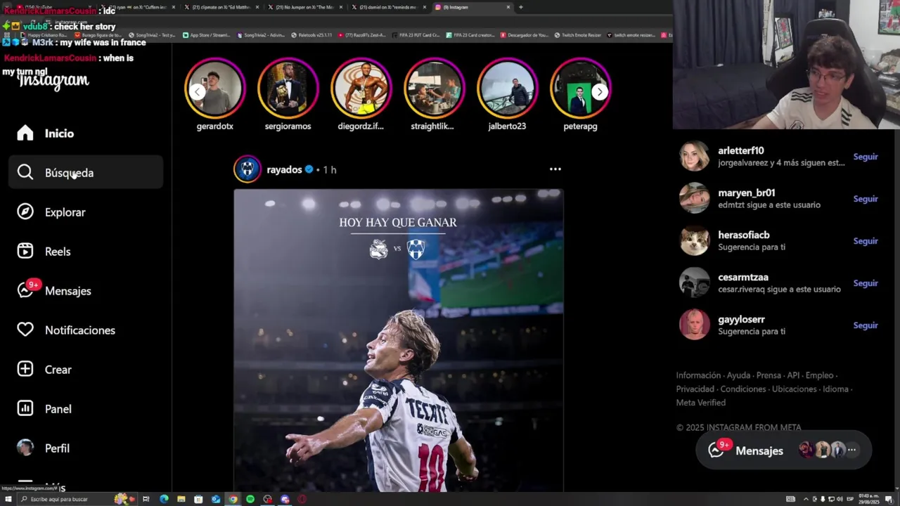Image resolution: width=900 pixels, height=506 pixels.
Task: Open Edge browser in taskbar
Action: coord(164,499)
